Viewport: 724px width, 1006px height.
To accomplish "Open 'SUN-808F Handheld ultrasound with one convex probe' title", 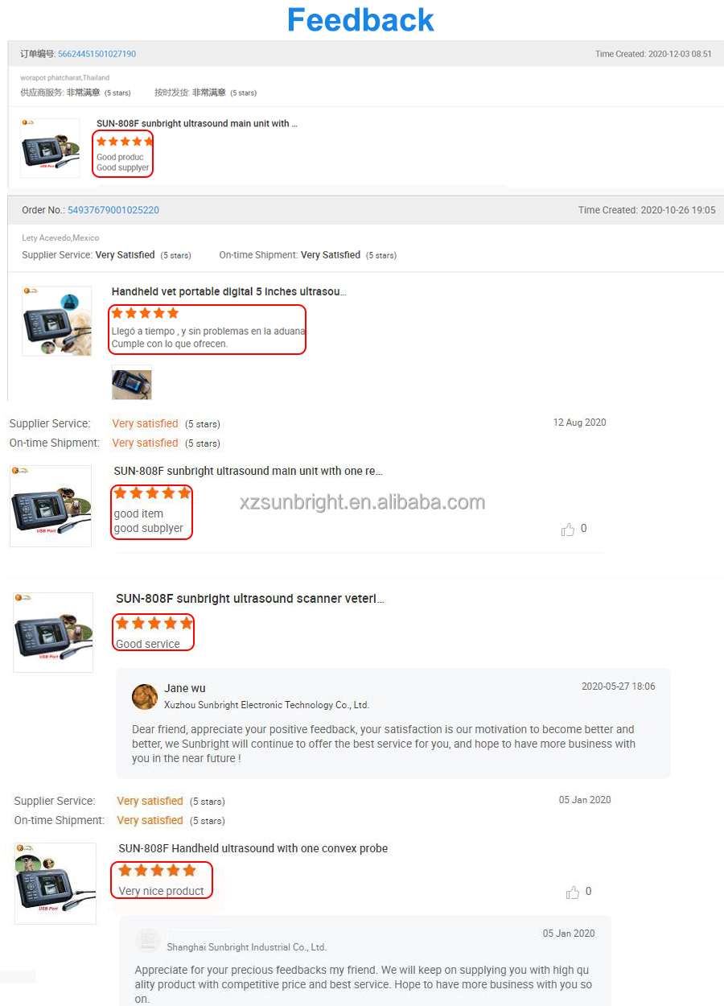I will pos(253,848).
